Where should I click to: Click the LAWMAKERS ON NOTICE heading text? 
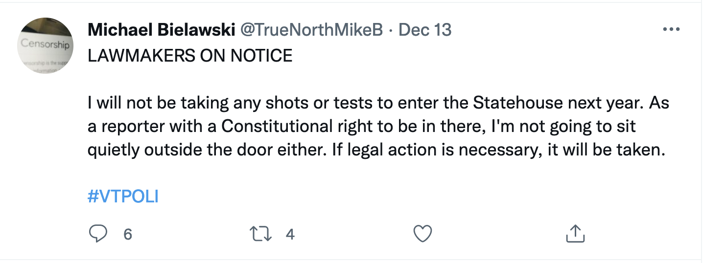point(190,56)
